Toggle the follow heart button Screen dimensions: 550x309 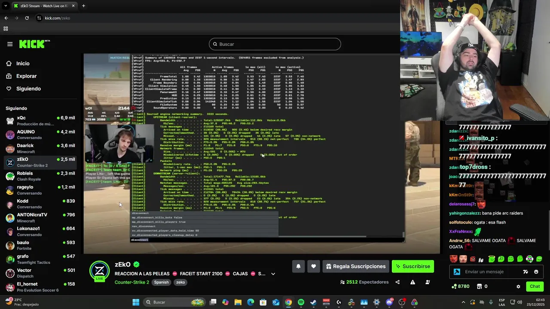click(x=313, y=267)
